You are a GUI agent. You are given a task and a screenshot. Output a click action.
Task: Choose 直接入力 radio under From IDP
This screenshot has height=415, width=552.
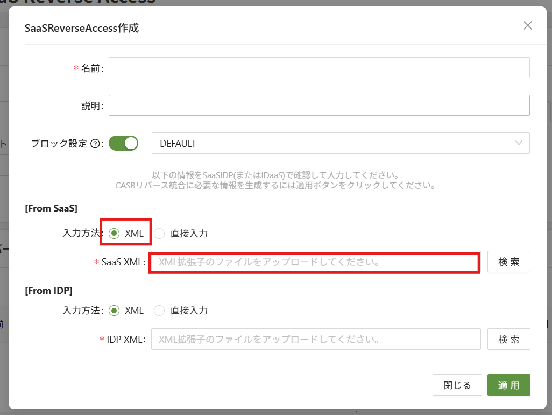(159, 311)
